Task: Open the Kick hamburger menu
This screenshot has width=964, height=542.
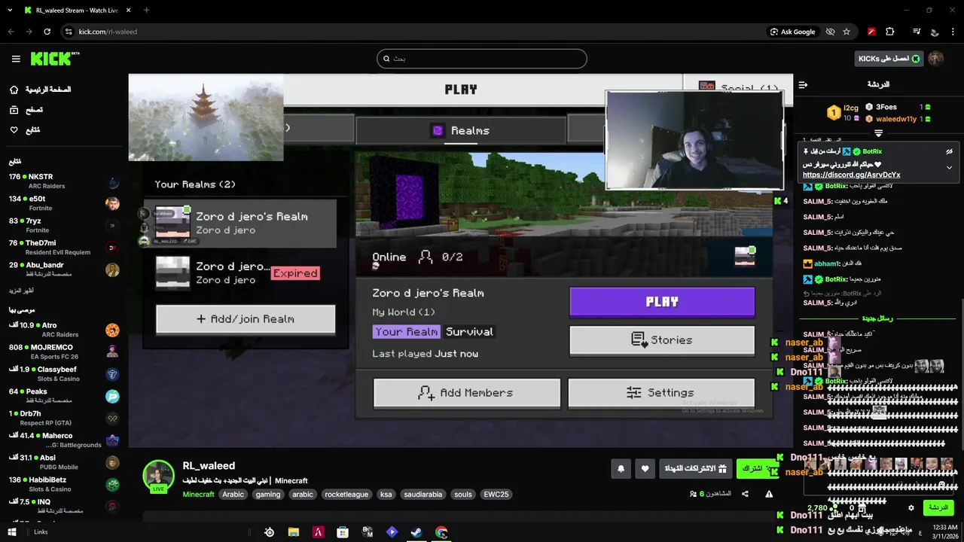Action: [16, 59]
